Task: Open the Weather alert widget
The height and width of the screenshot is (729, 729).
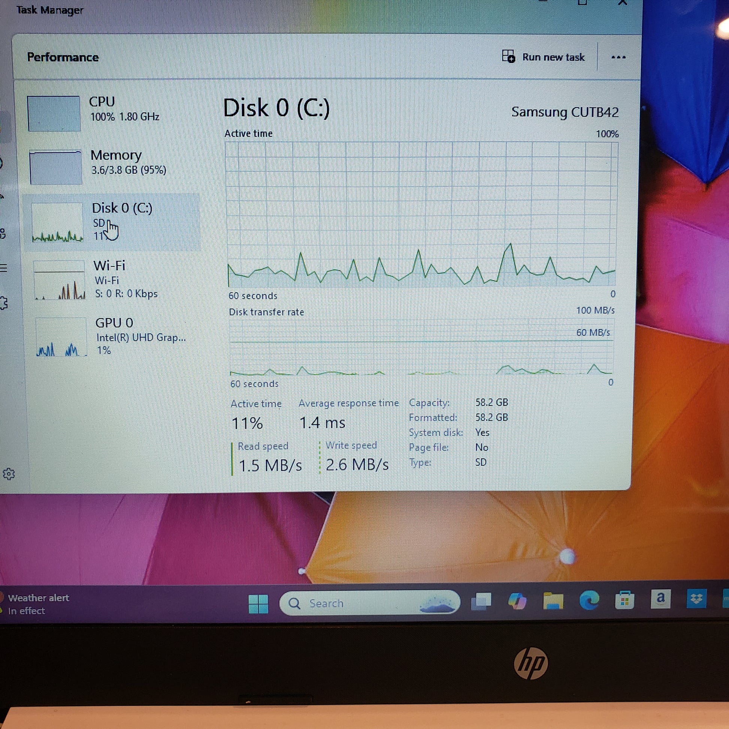Action: [x=36, y=604]
